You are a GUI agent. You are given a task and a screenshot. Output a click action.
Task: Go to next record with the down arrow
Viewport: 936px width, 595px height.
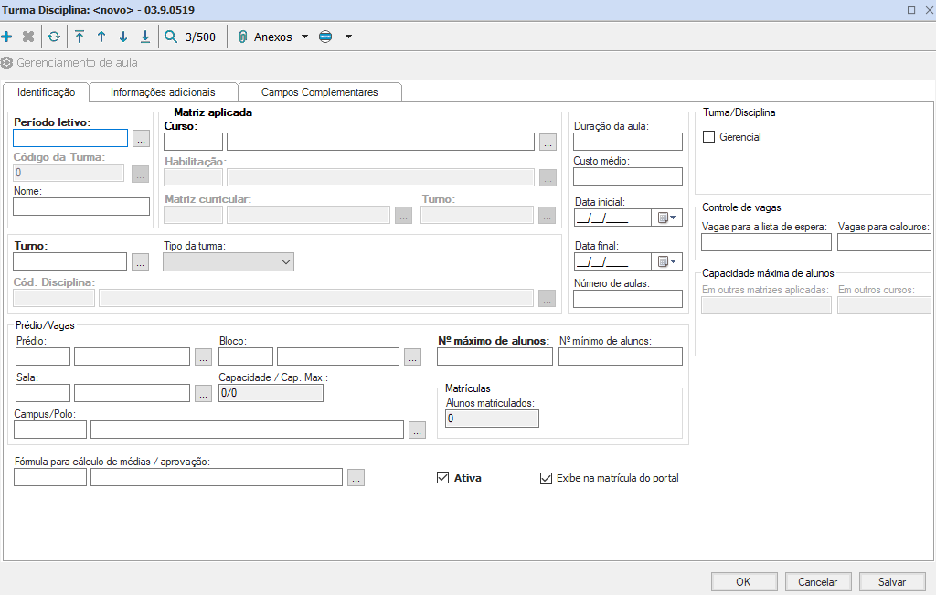coord(123,37)
